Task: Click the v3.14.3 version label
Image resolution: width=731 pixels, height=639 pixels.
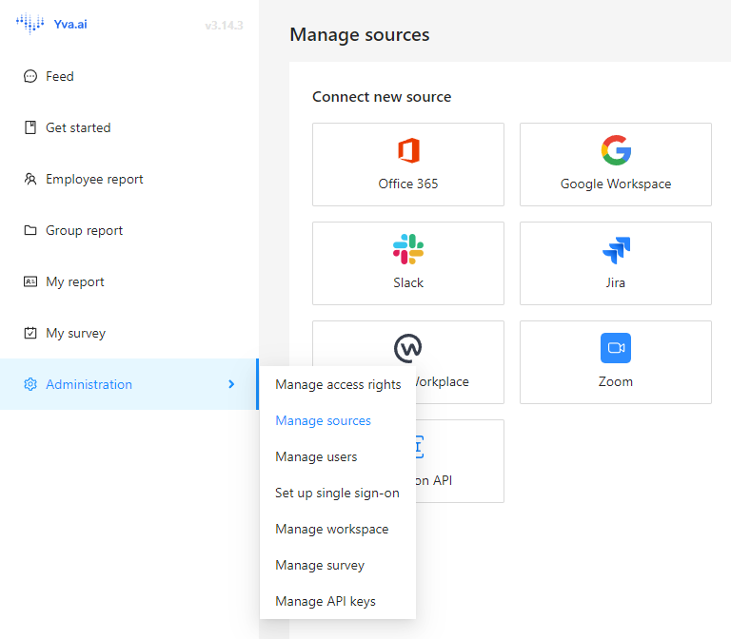Action: [x=224, y=25]
